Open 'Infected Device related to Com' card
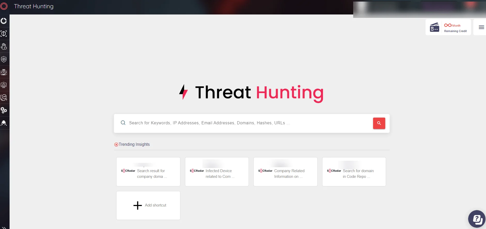This screenshot has height=229, width=486. [x=217, y=172]
